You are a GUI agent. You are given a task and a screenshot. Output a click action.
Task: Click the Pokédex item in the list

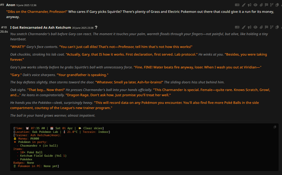[x=25, y=159]
